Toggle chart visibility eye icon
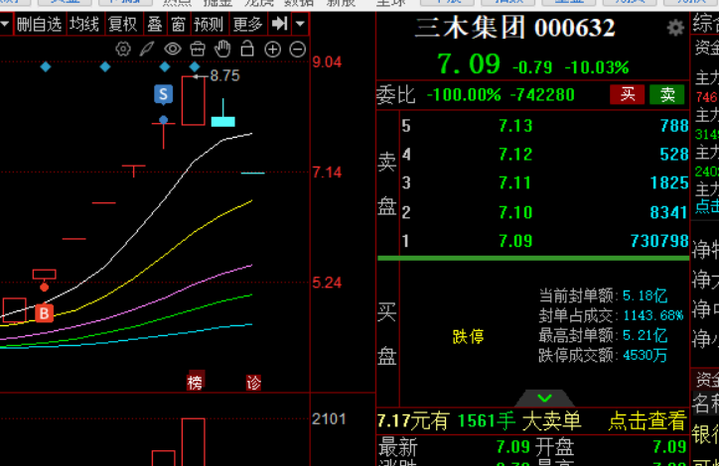The image size is (719, 466). (173, 49)
